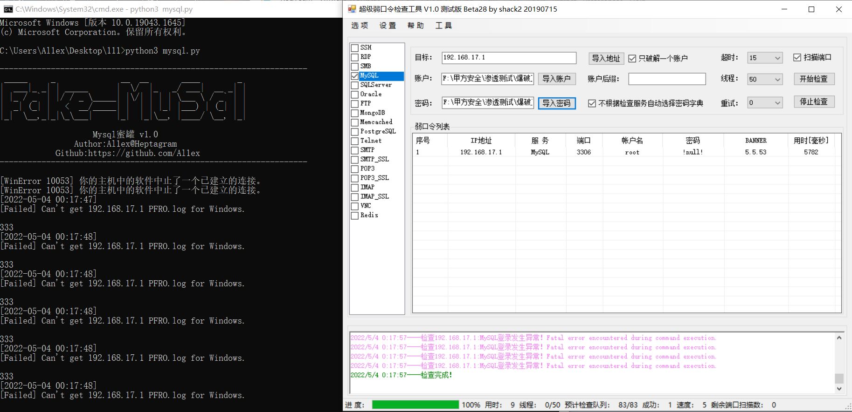Click the log panel scroll-up arrow
The image size is (852, 412).
coord(839,338)
